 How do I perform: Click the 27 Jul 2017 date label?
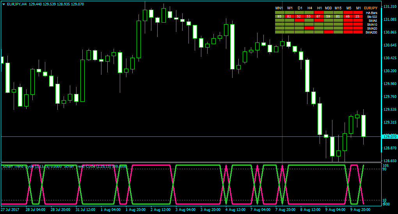[10, 210]
